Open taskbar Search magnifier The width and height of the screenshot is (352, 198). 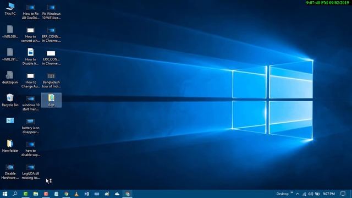15,194
